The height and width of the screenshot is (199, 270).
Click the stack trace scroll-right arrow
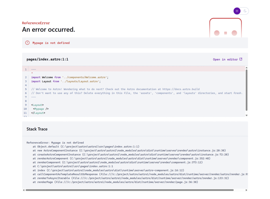[247, 190]
